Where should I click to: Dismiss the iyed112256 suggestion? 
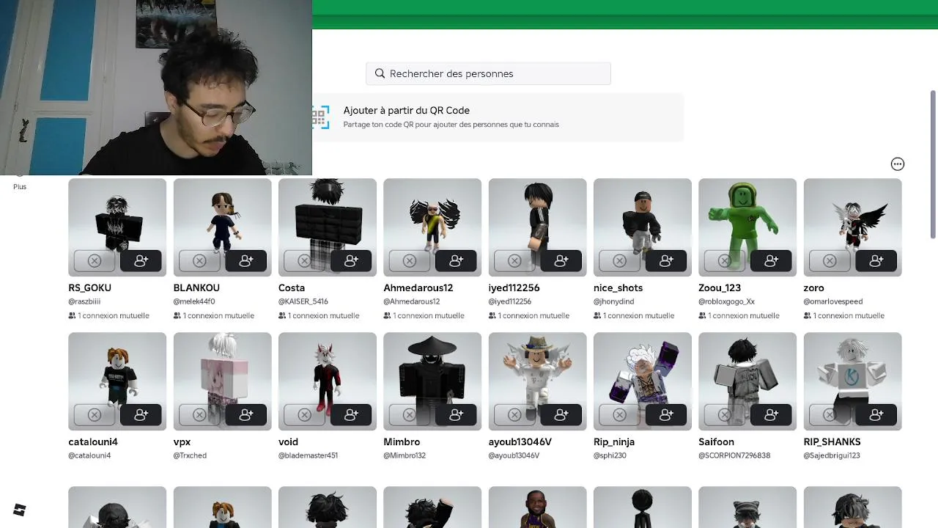[514, 260]
